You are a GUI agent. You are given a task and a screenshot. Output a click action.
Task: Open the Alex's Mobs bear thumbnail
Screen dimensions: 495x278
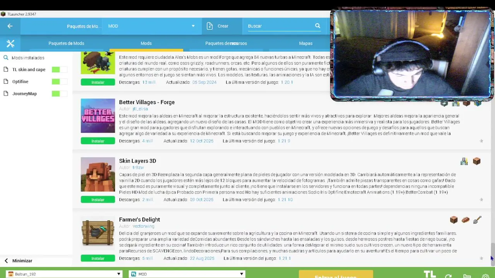[x=98, y=63]
